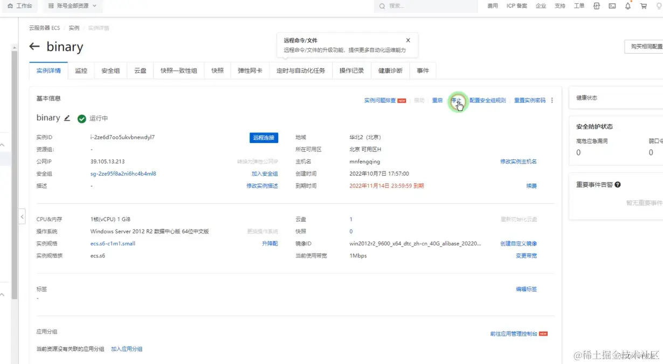The width and height of the screenshot is (663, 364).
Task: Click expiry time 2022年11月14日 23:59:59 到期
Action: [x=386, y=186]
